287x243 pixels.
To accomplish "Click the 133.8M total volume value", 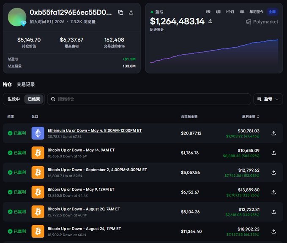I will (x=129, y=66).
